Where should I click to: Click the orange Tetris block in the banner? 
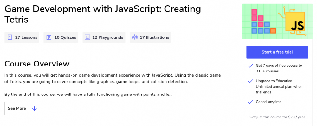point(273,31)
